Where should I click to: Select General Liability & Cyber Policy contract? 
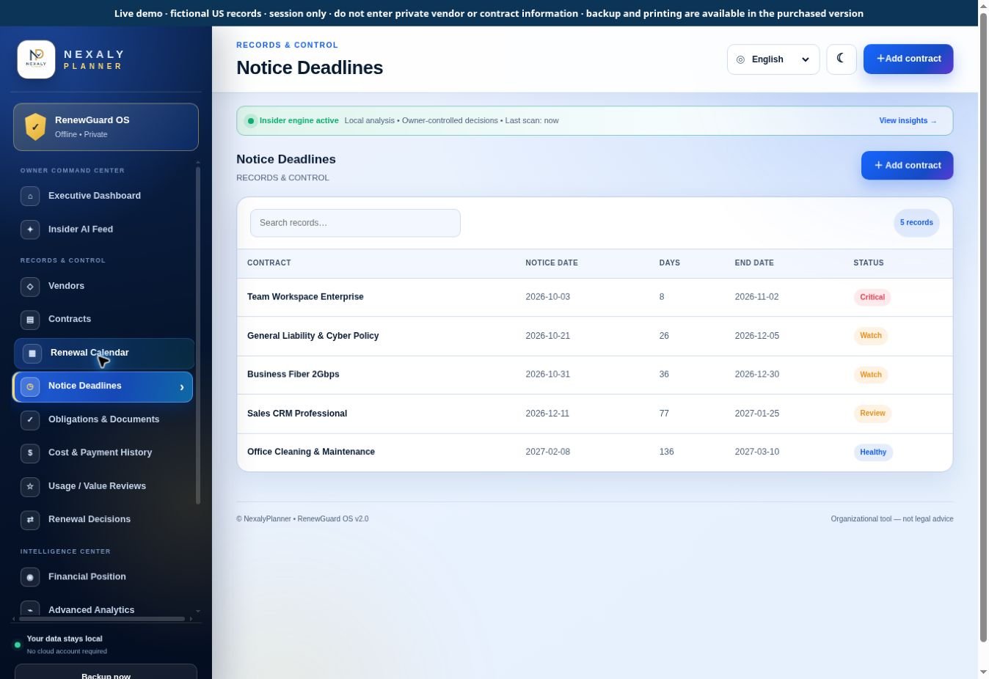[594, 336]
